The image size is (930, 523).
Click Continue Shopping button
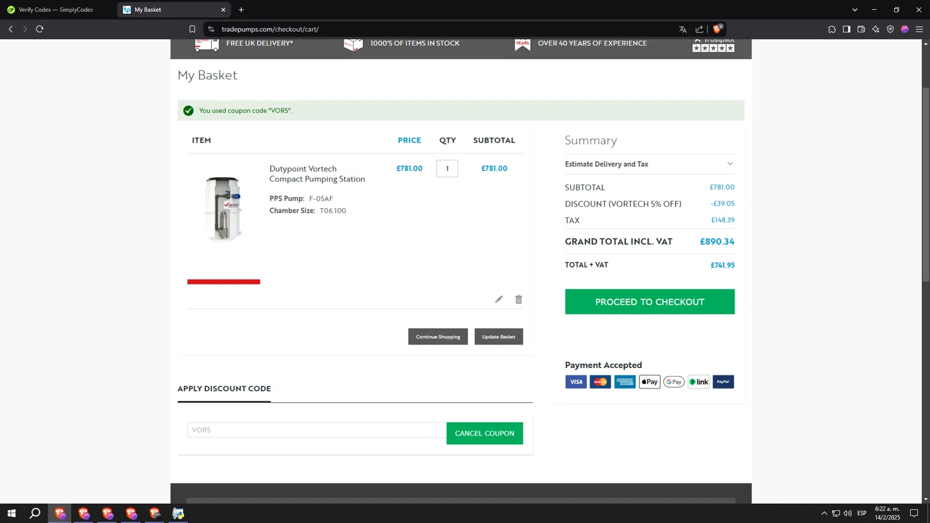pyautogui.click(x=438, y=336)
